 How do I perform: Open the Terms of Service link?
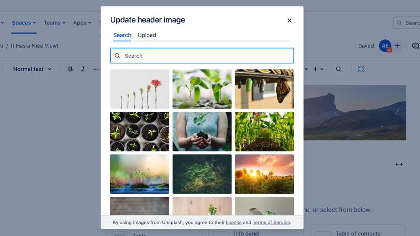(x=271, y=223)
